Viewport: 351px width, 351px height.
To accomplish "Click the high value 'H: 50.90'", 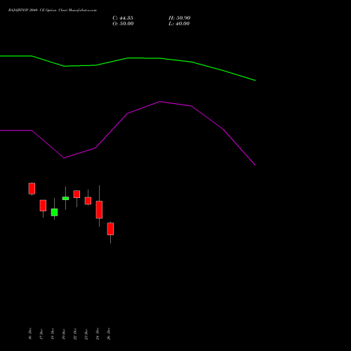I will (x=180, y=18).
